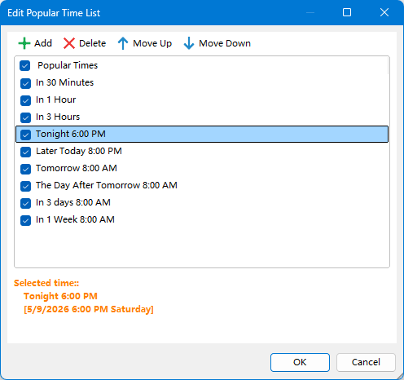Toggle the Tonight 6:00 PM checkbox
404x380 pixels.
[25, 135]
